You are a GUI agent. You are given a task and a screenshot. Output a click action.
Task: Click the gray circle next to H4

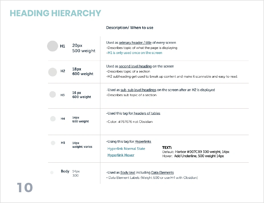(x=53, y=119)
